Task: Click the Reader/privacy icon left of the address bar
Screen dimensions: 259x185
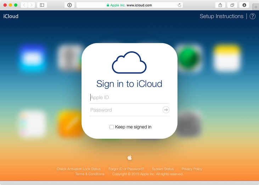Action: pyautogui.click(x=69, y=5)
